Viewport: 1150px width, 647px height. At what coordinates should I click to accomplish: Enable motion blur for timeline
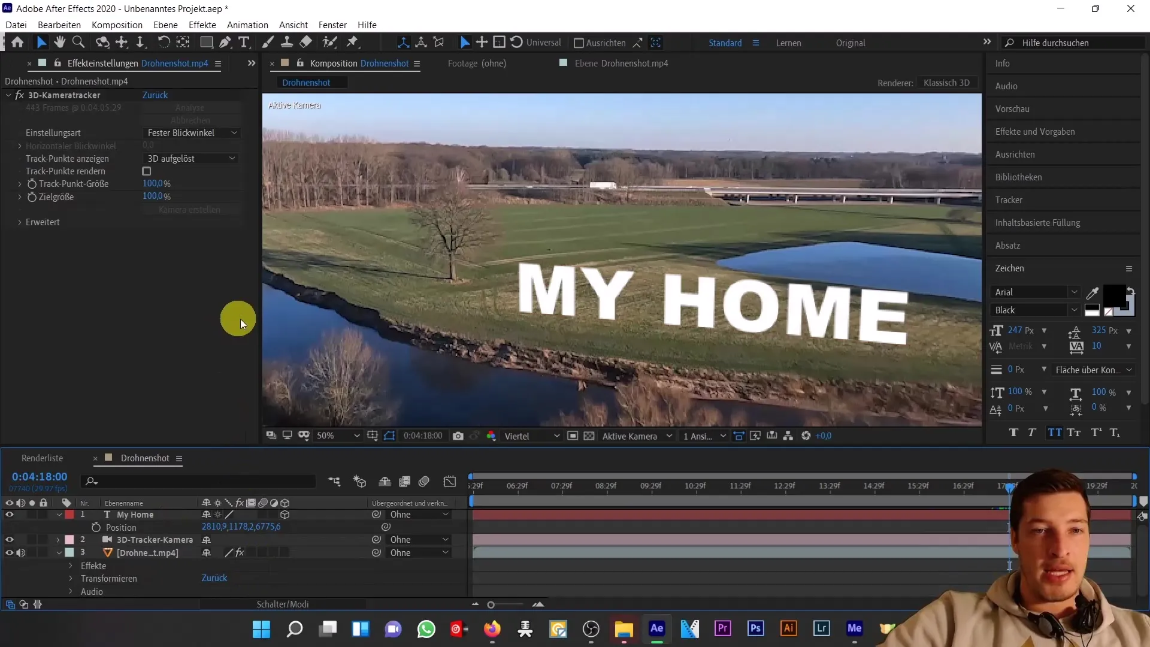pyautogui.click(x=425, y=482)
